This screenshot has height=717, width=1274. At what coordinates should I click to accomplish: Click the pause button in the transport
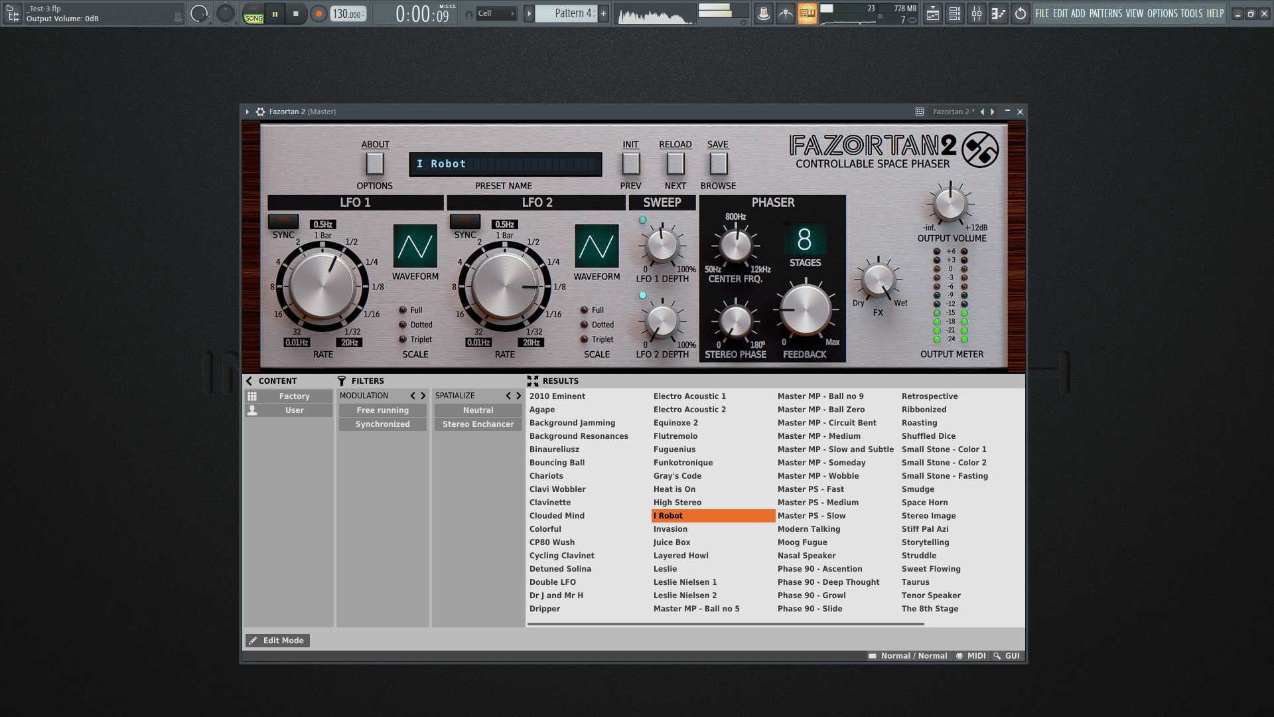pos(275,13)
